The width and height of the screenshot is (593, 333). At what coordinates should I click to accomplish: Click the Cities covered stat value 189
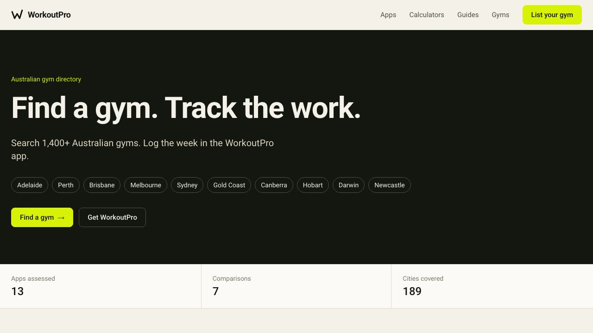[412, 291]
